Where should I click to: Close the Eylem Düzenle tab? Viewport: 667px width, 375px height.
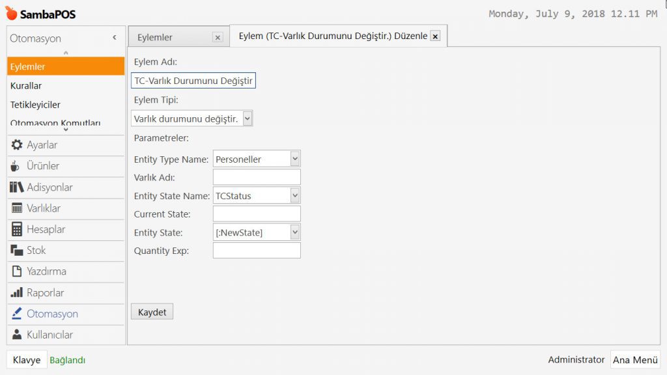435,36
